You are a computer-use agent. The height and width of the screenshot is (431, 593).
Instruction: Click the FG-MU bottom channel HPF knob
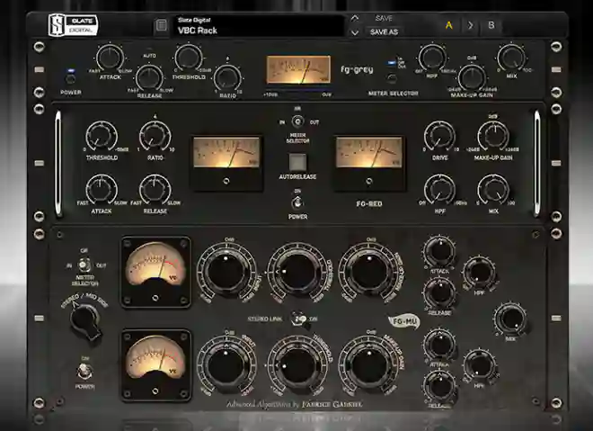tap(480, 365)
